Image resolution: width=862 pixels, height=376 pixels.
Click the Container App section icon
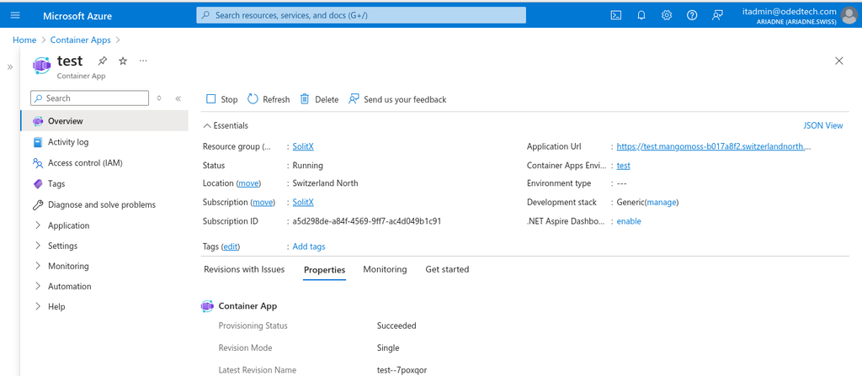pyautogui.click(x=207, y=306)
